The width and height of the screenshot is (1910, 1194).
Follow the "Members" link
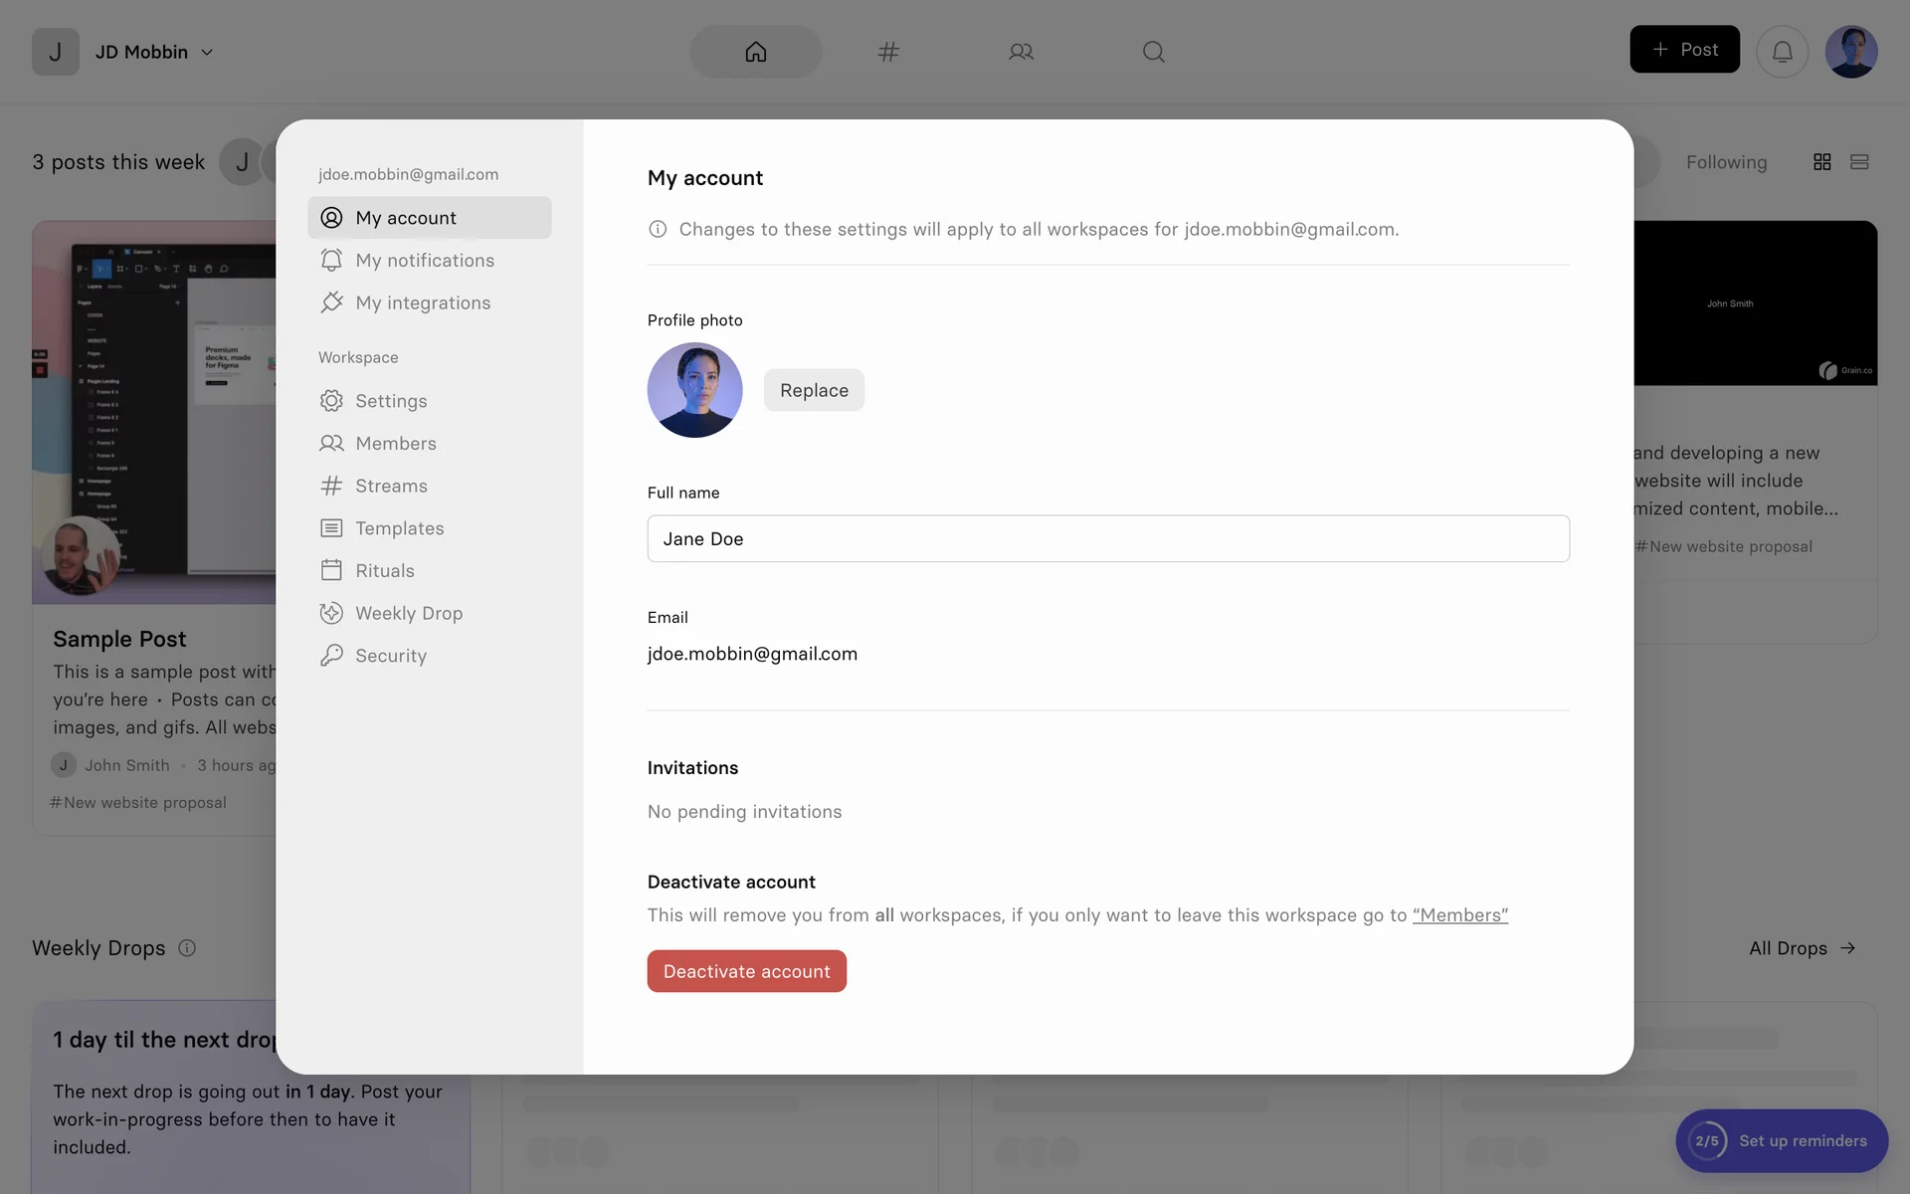[1459, 915]
